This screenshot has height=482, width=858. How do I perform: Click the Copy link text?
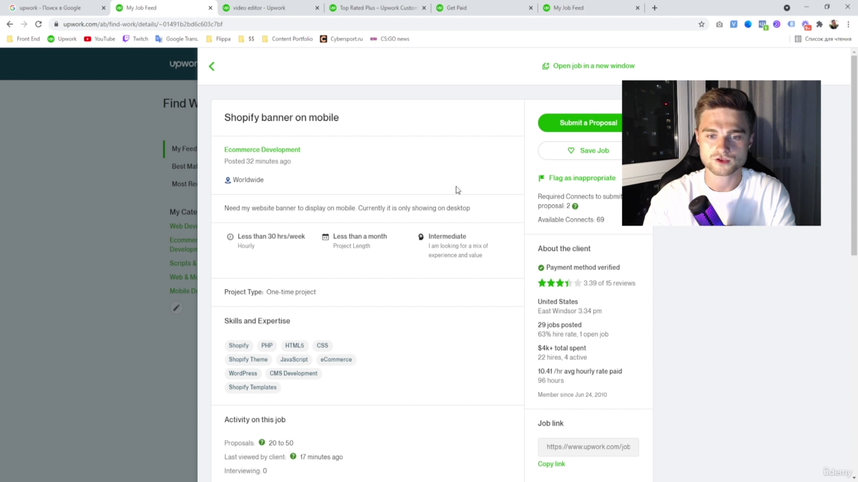[x=551, y=464]
